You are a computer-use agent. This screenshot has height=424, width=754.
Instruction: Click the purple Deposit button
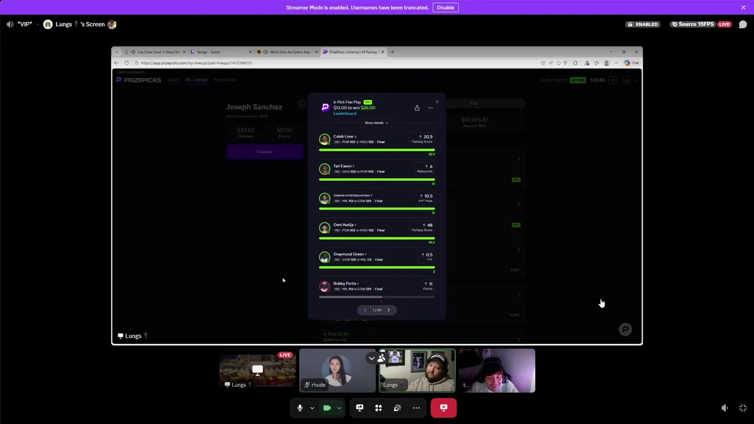coord(264,152)
